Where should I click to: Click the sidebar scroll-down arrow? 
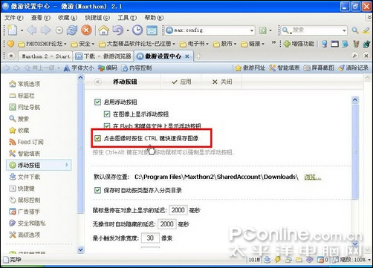point(80,249)
